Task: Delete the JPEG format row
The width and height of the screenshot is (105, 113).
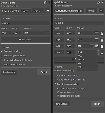Action: click(102, 40)
